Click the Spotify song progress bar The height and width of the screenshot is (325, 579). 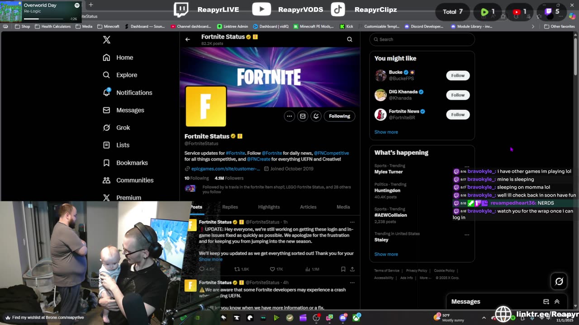pos(43,19)
